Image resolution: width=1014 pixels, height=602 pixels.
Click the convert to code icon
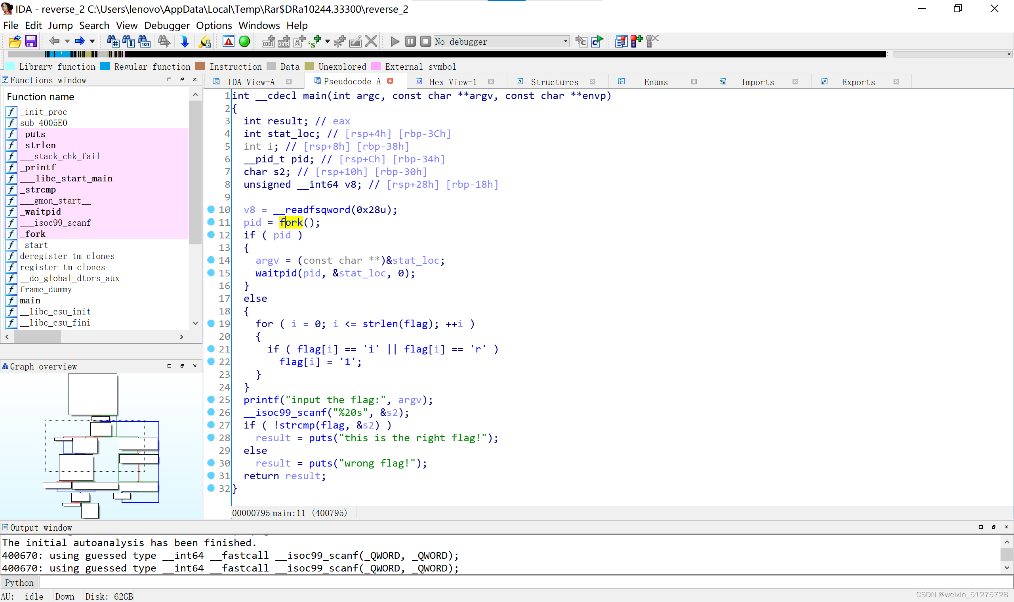(269, 41)
